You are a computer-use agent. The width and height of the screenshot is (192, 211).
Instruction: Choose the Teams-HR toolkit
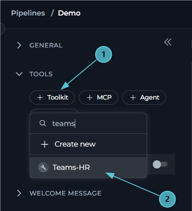88,167
